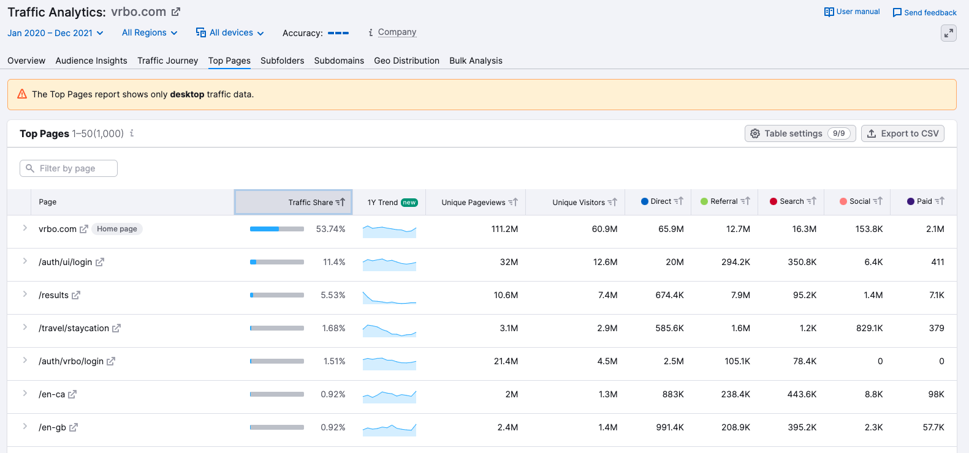Image resolution: width=969 pixels, height=453 pixels.
Task: Open the All Regions dropdown
Action: (x=150, y=33)
